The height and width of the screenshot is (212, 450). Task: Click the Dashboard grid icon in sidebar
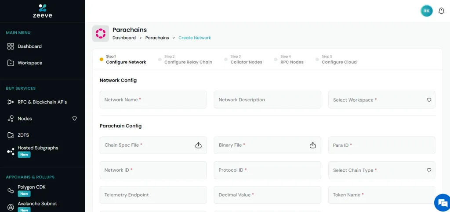11,46
